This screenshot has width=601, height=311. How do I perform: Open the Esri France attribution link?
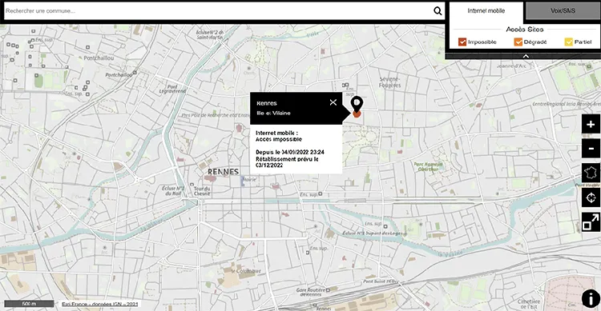point(99,304)
